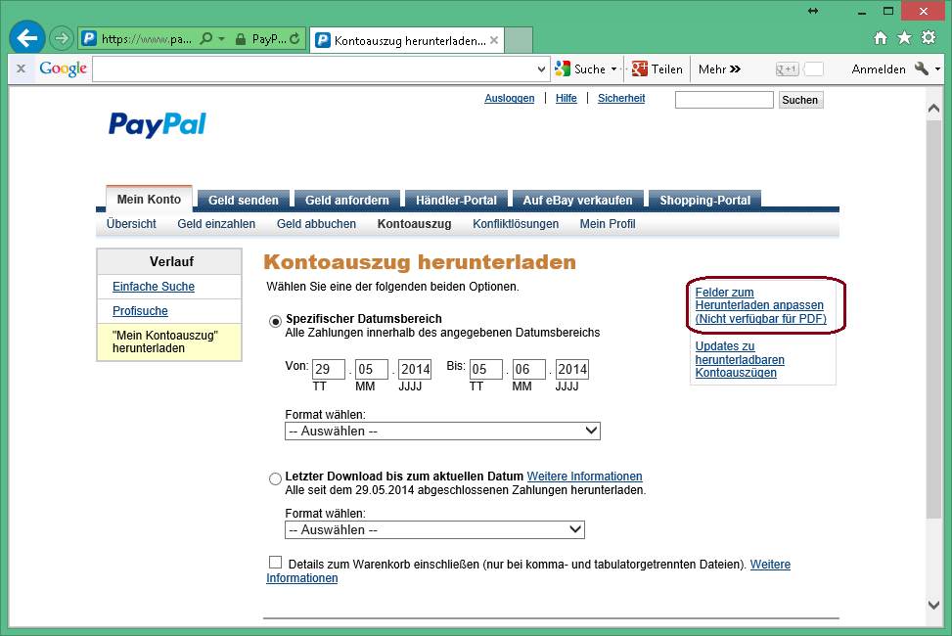Expand the second Format wählen dropdown
952x636 pixels.
coord(434,529)
